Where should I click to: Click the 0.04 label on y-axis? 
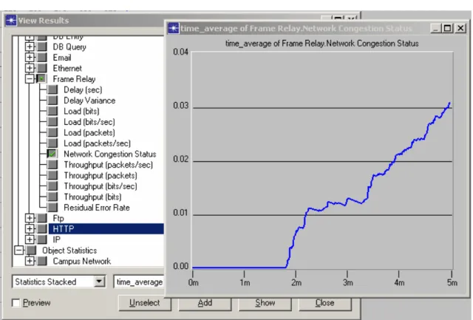(x=180, y=52)
